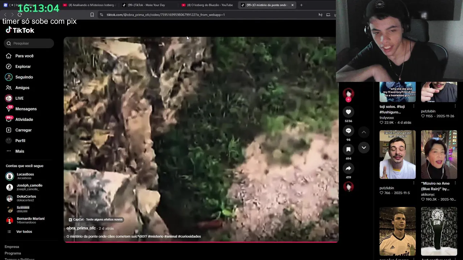This screenshot has height=260, width=463.
Task: Share the video via arrow icon
Action: (x=348, y=168)
